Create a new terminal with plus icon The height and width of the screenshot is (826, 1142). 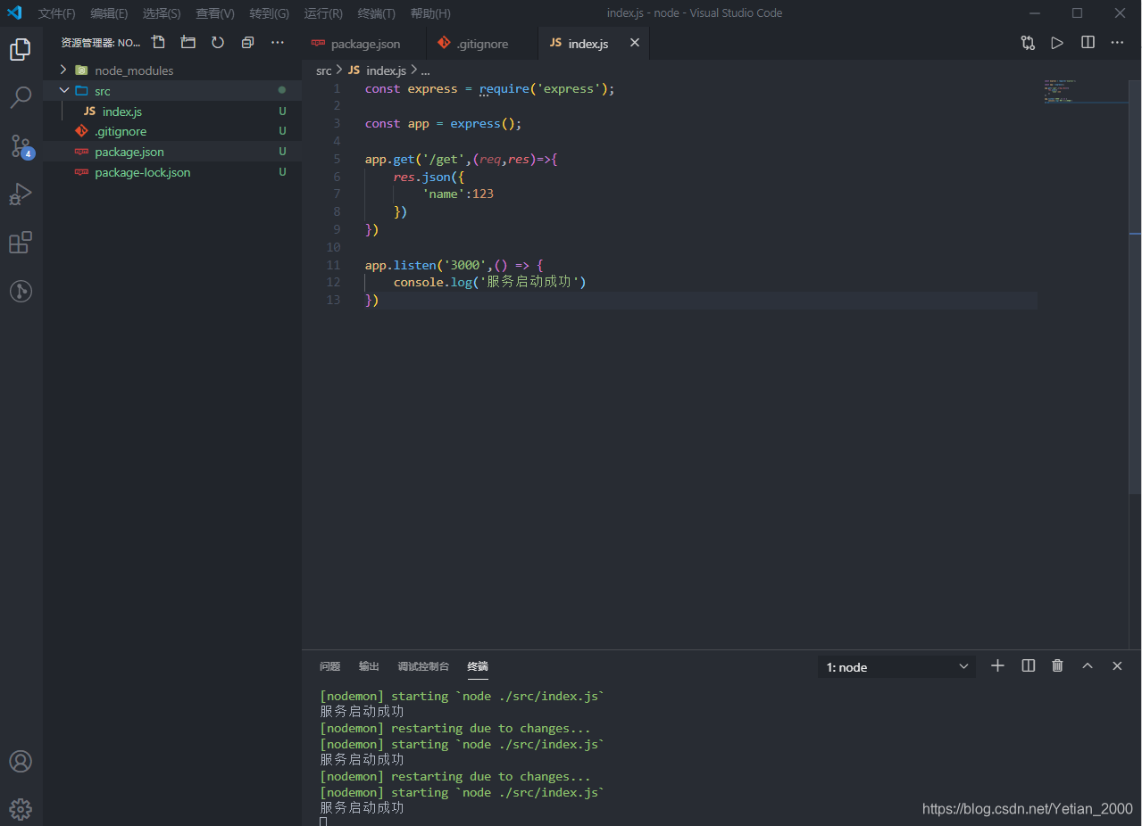998,665
